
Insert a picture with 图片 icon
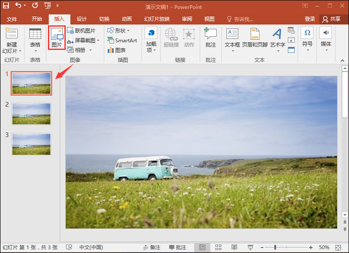pos(57,37)
